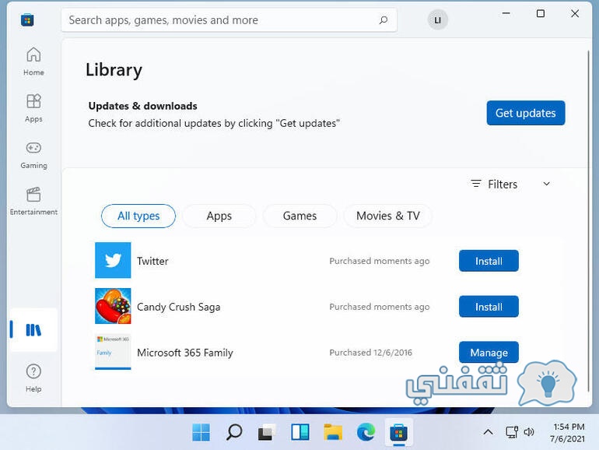Manage Microsoft 365 Family
Image resolution: width=599 pixels, height=450 pixels.
(x=489, y=352)
